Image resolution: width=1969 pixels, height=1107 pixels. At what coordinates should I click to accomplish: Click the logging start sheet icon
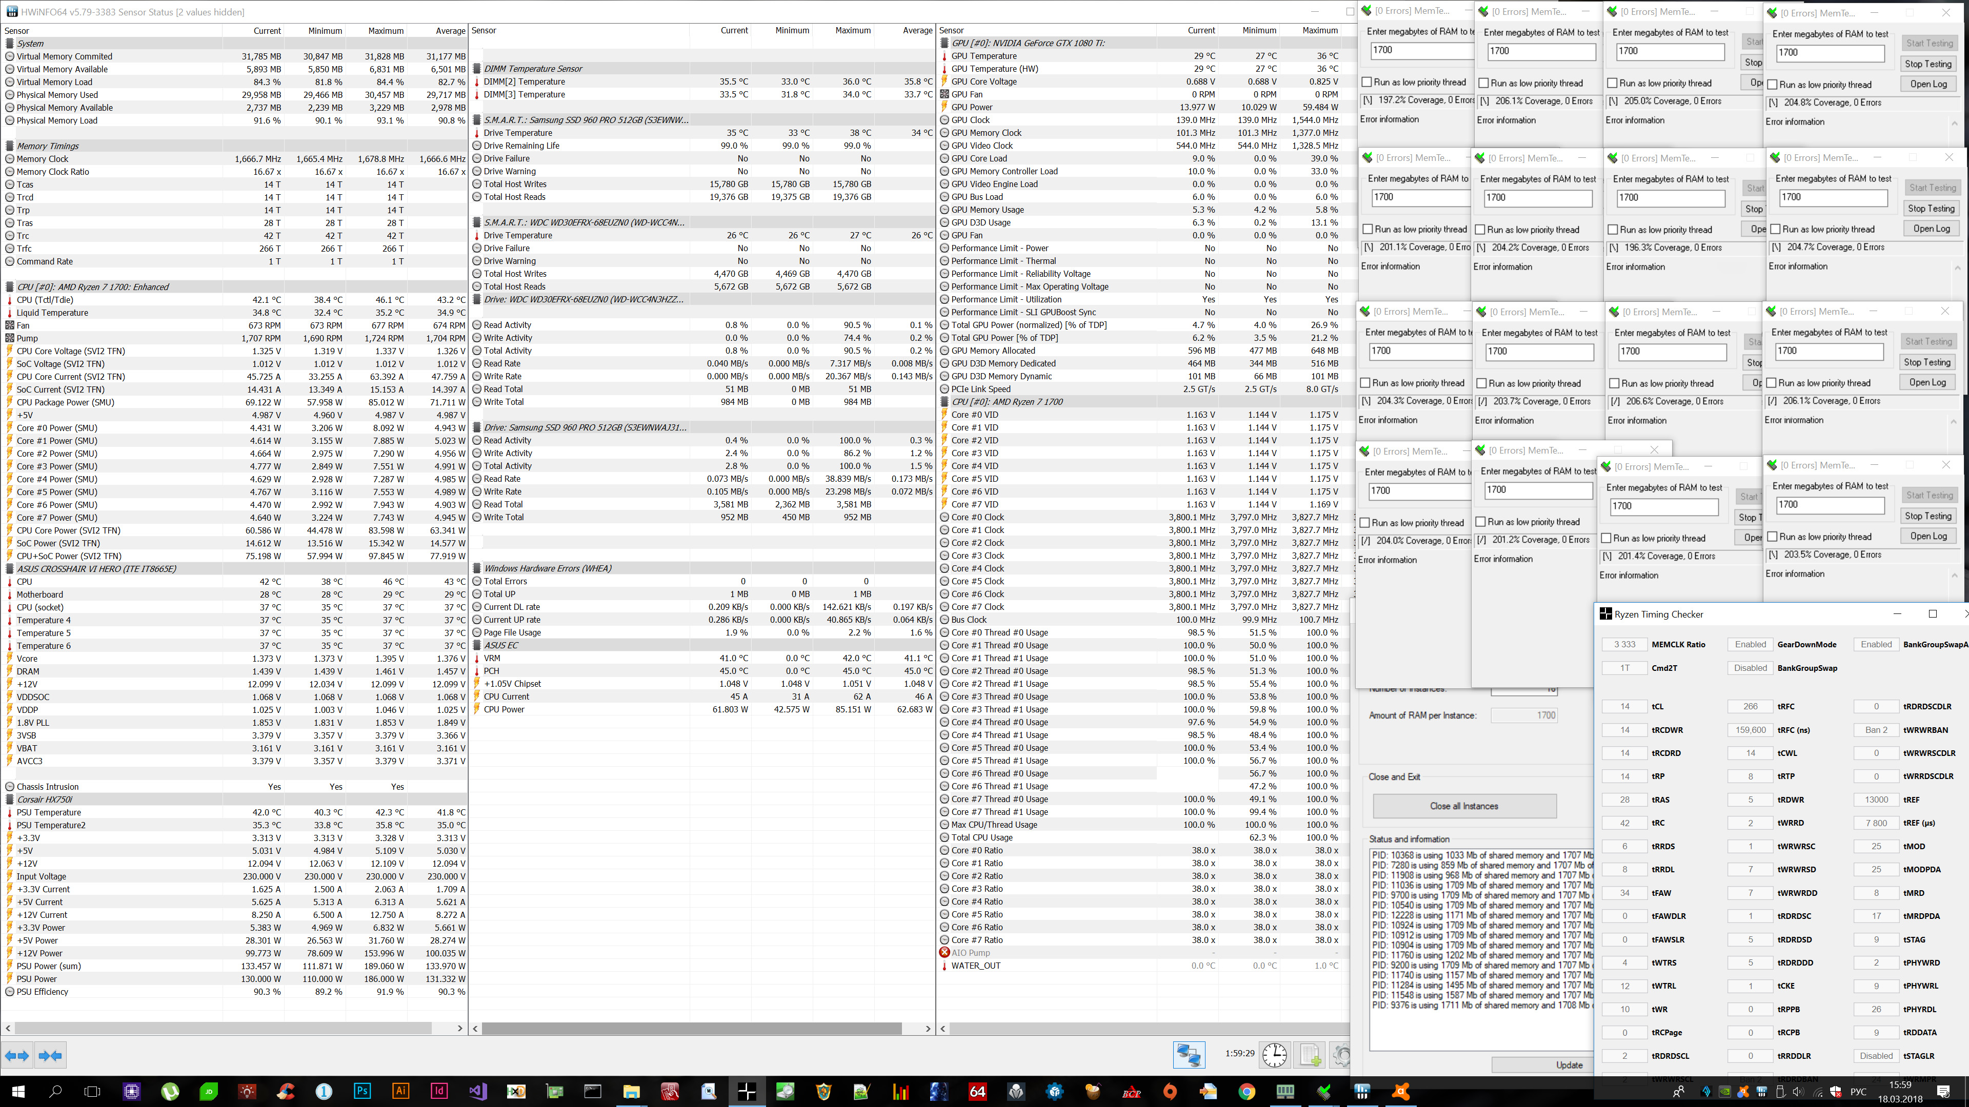pos(1310,1055)
